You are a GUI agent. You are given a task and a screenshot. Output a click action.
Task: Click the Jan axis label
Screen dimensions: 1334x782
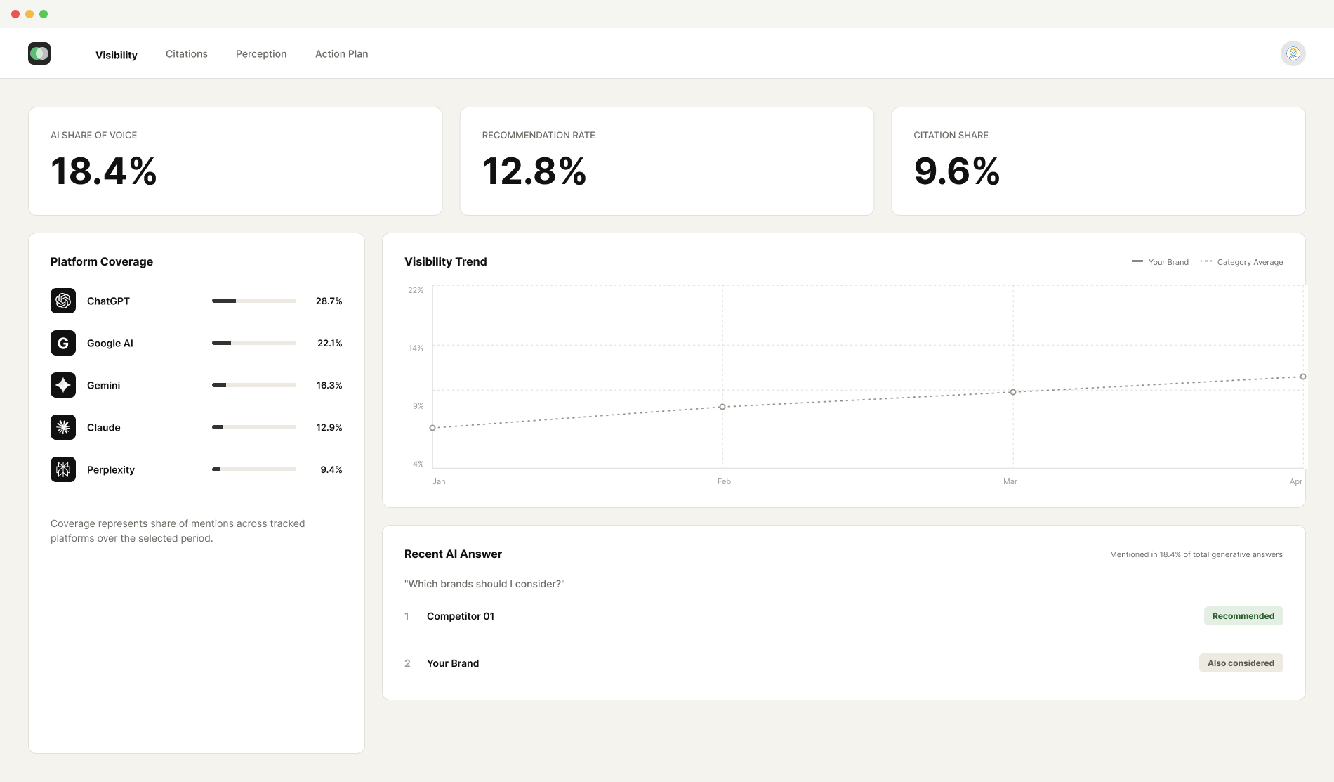pos(439,481)
